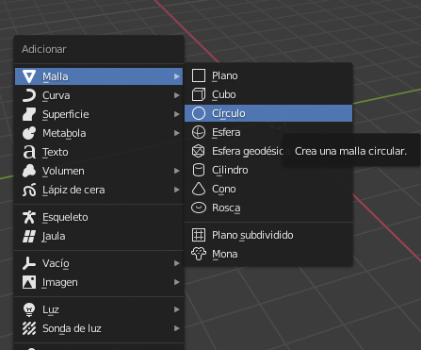Expand the Volumen submenu arrow
This screenshot has height=350, width=421.
click(177, 171)
